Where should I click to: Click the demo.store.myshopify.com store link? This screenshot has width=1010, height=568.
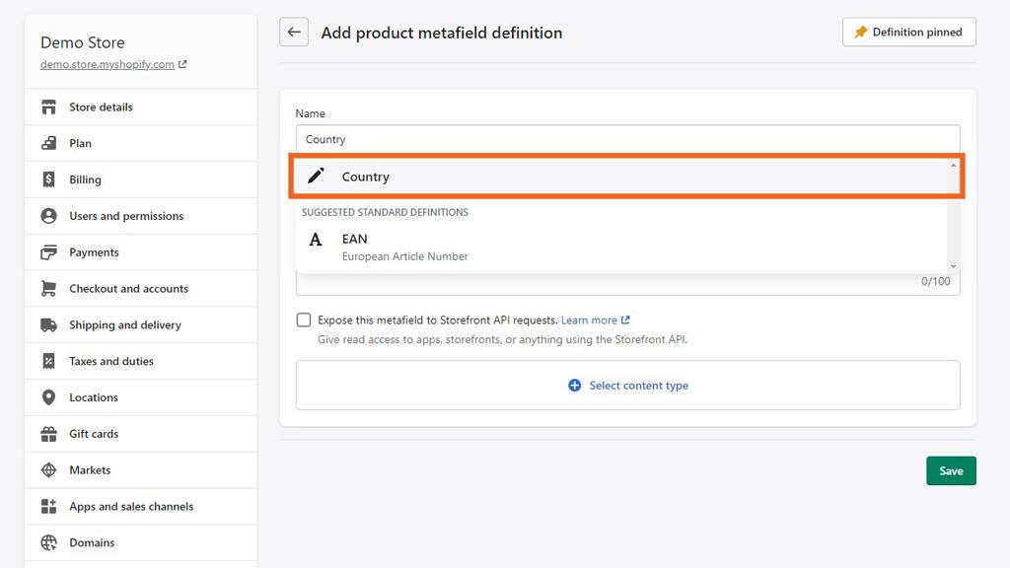[x=108, y=64]
